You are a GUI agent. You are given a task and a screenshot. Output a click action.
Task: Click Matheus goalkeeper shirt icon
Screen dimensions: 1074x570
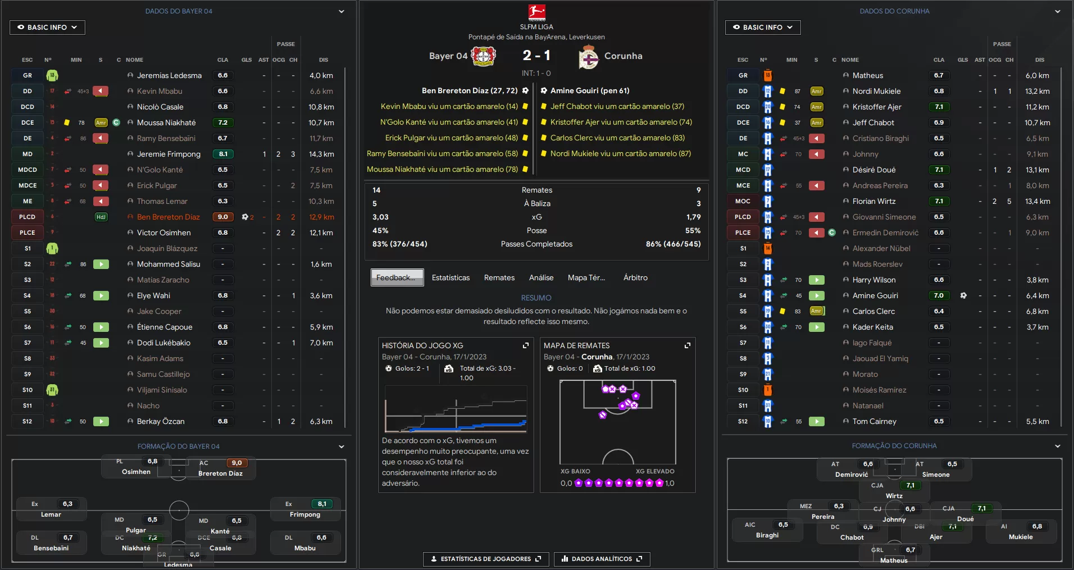coord(768,75)
